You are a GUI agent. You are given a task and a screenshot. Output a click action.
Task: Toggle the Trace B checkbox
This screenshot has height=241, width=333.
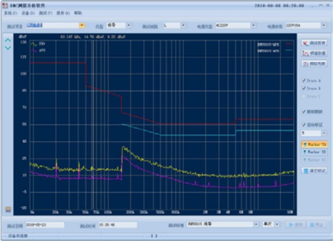click(x=304, y=89)
